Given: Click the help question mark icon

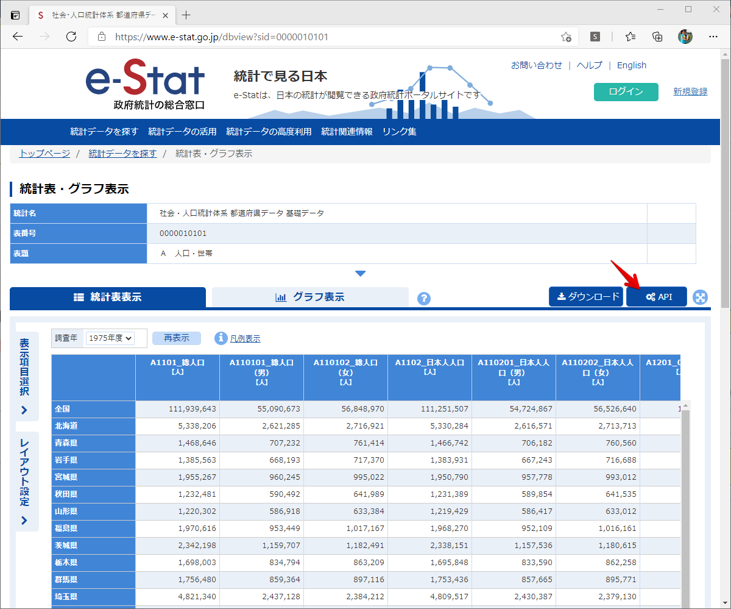Looking at the screenshot, I should [x=423, y=298].
